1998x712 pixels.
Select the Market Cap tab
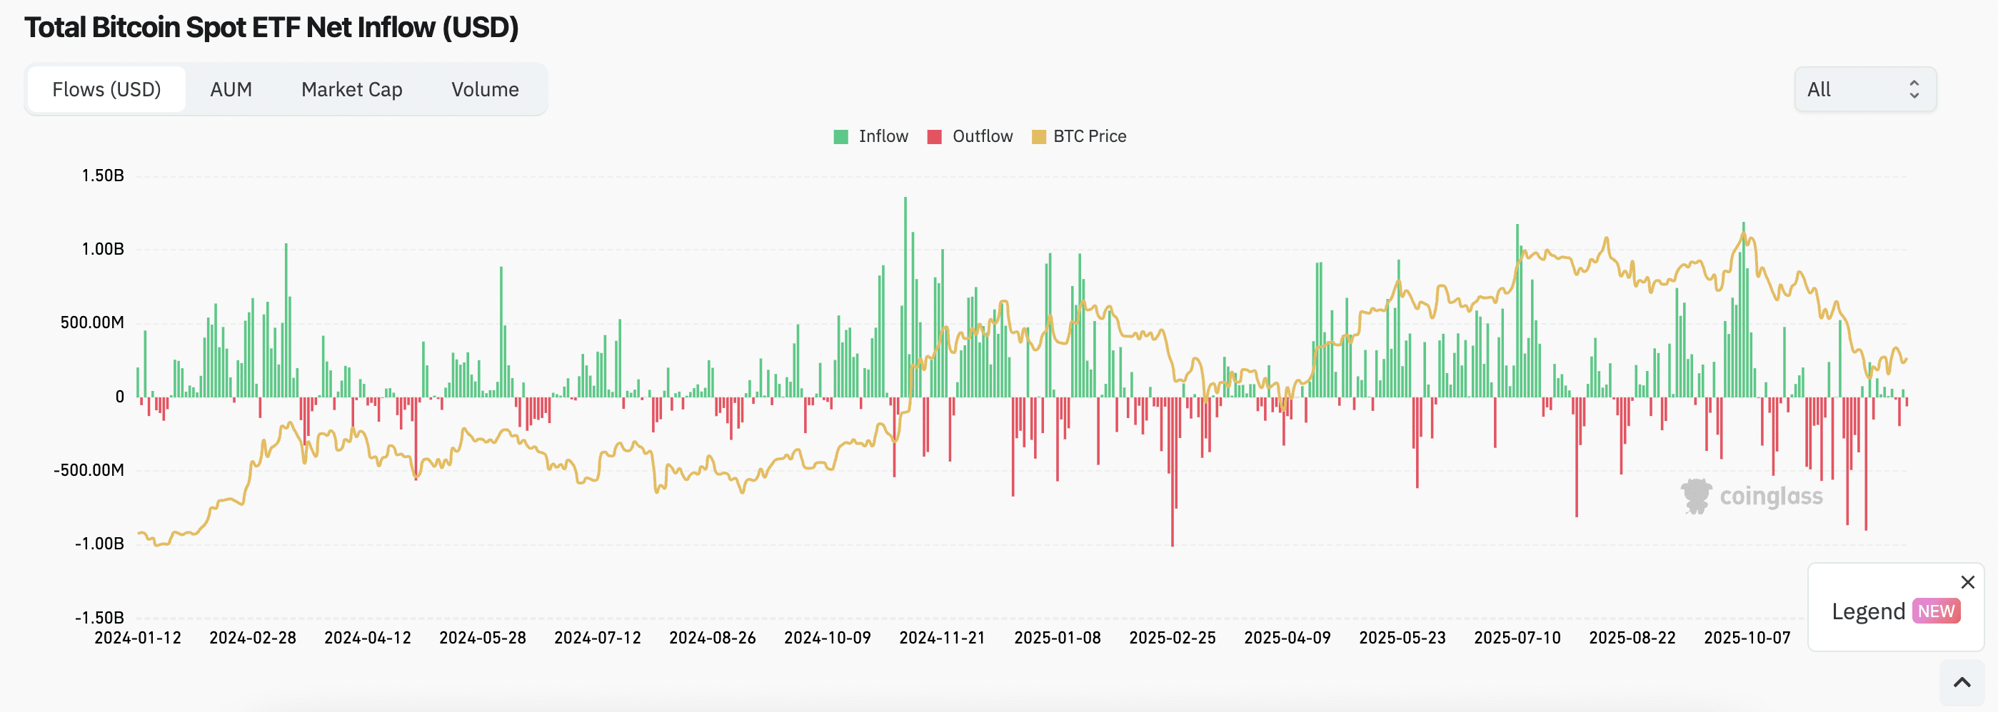click(351, 89)
